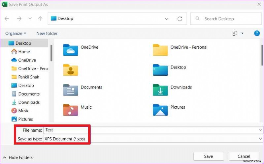Select OneDrive - Personal folder in file list
The image size is (264, 164).
click(180, 50)
